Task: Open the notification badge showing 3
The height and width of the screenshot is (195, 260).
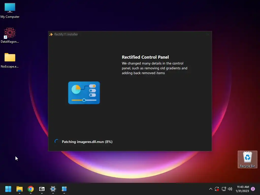Action: (253, 189)
